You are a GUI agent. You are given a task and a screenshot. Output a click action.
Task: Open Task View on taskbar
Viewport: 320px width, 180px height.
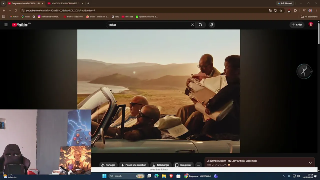point(149,176)
